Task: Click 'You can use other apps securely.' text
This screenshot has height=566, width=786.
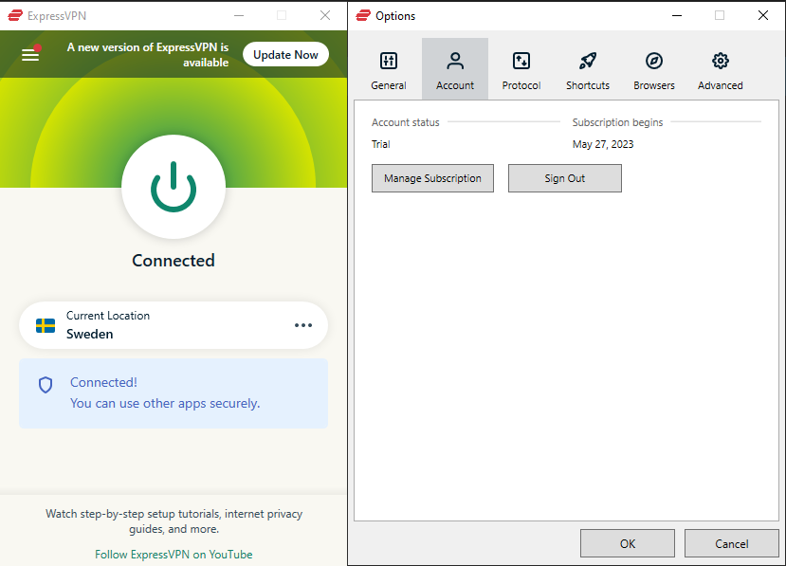Action: coord(165,404)
